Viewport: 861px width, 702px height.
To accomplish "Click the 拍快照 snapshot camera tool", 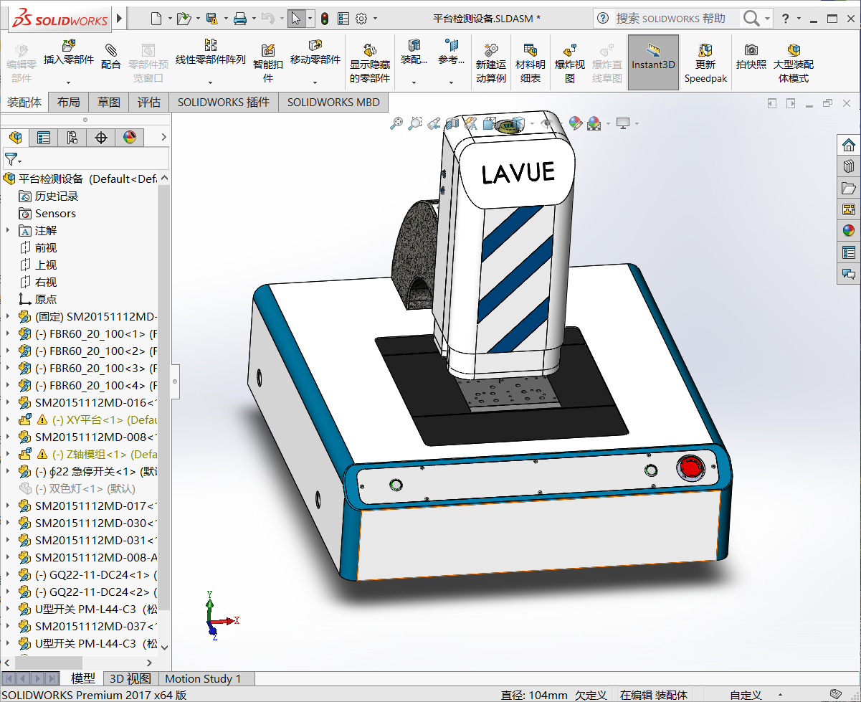I will pyautogui.click(x=751, y=56).
